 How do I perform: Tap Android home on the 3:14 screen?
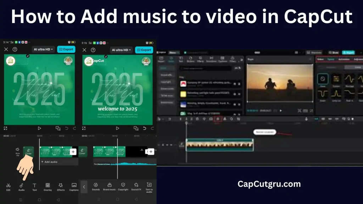coord(39,200)
